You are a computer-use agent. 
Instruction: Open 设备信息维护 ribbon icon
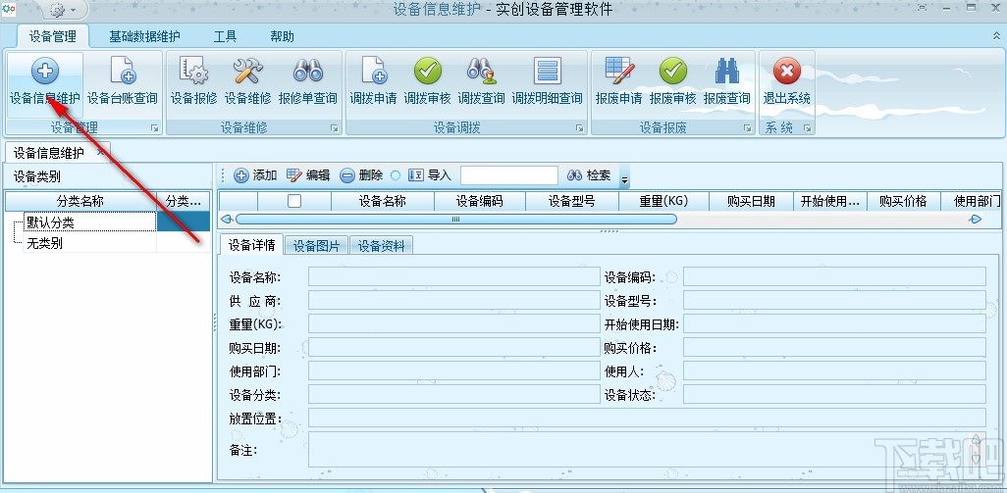(x=45, y=83)
